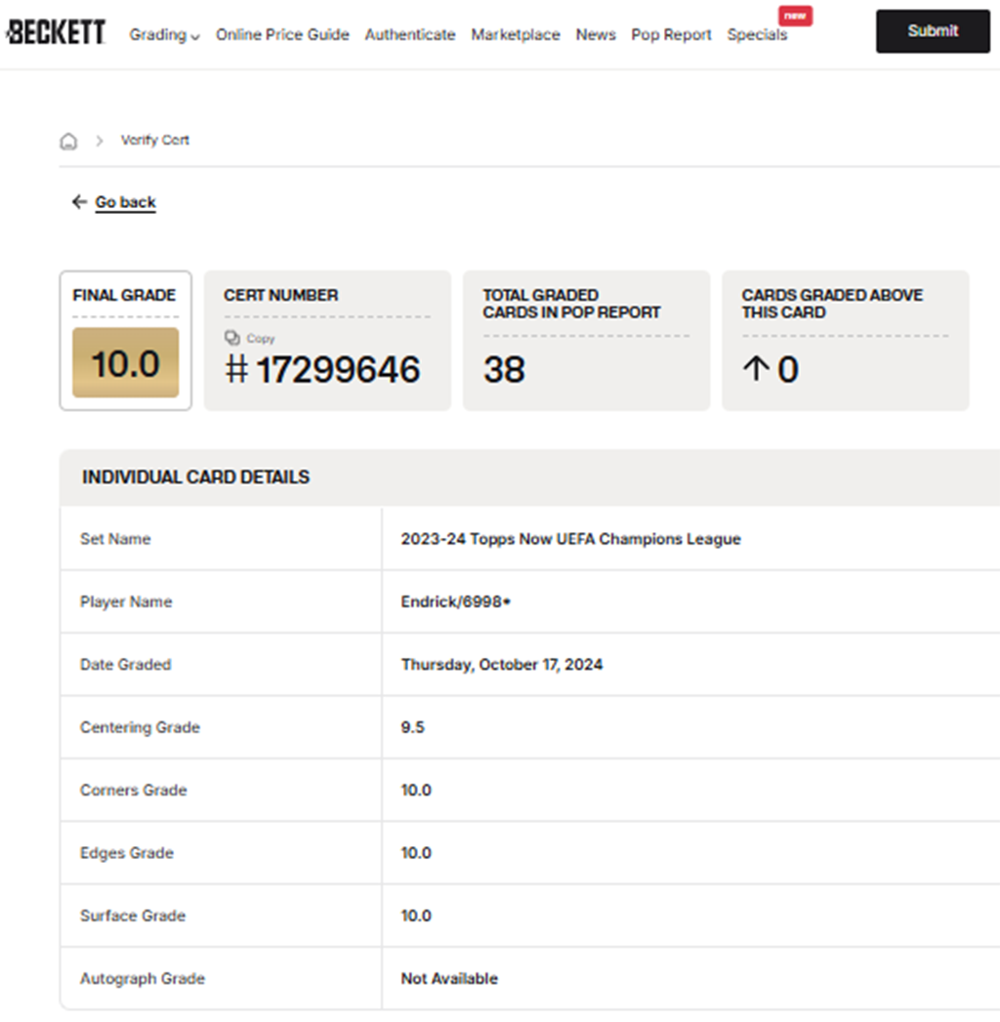Click the back arrow icon

(79, 202)
